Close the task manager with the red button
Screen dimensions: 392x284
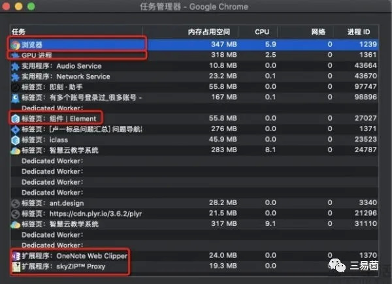(6, 7)
